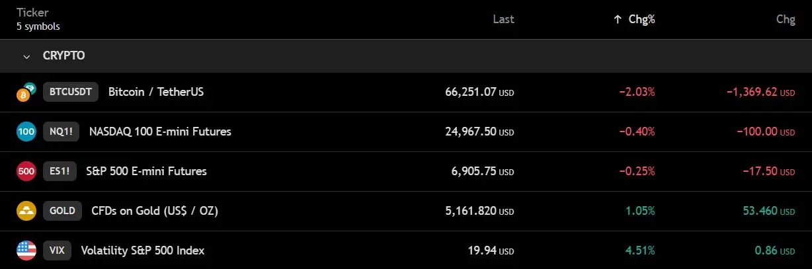Click the Bitcoin Tether coin icon
This screenshot has height=269, width=812.
26,93
